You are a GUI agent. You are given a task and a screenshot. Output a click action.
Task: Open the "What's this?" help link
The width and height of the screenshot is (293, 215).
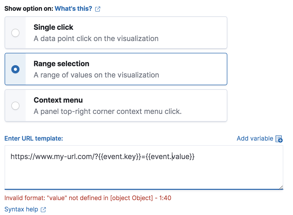(x=73, y=8)
